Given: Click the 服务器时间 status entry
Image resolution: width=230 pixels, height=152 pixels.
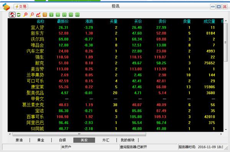Looking at the screenshot, I should coord(200,147).
